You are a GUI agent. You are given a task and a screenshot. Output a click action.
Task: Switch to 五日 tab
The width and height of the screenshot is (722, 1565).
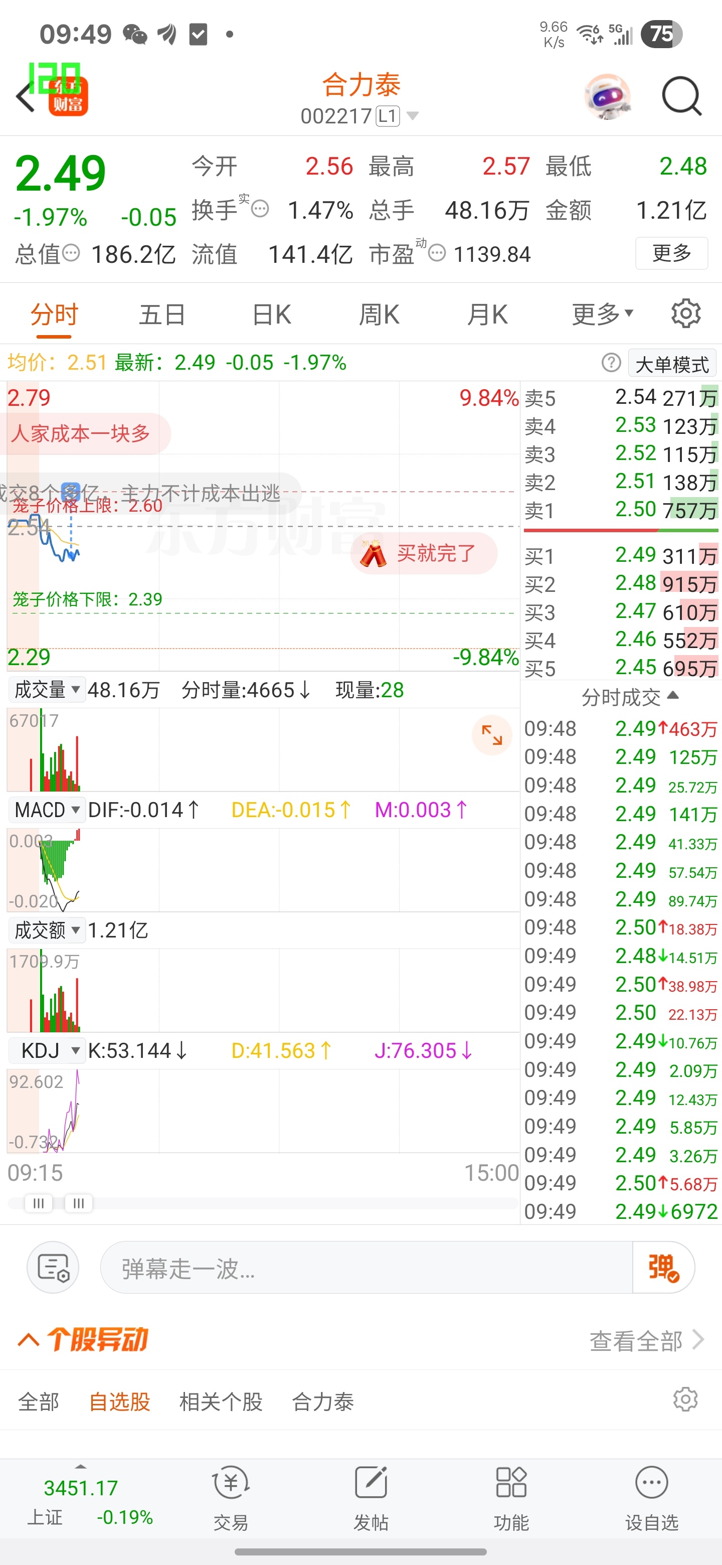[162, 314]
